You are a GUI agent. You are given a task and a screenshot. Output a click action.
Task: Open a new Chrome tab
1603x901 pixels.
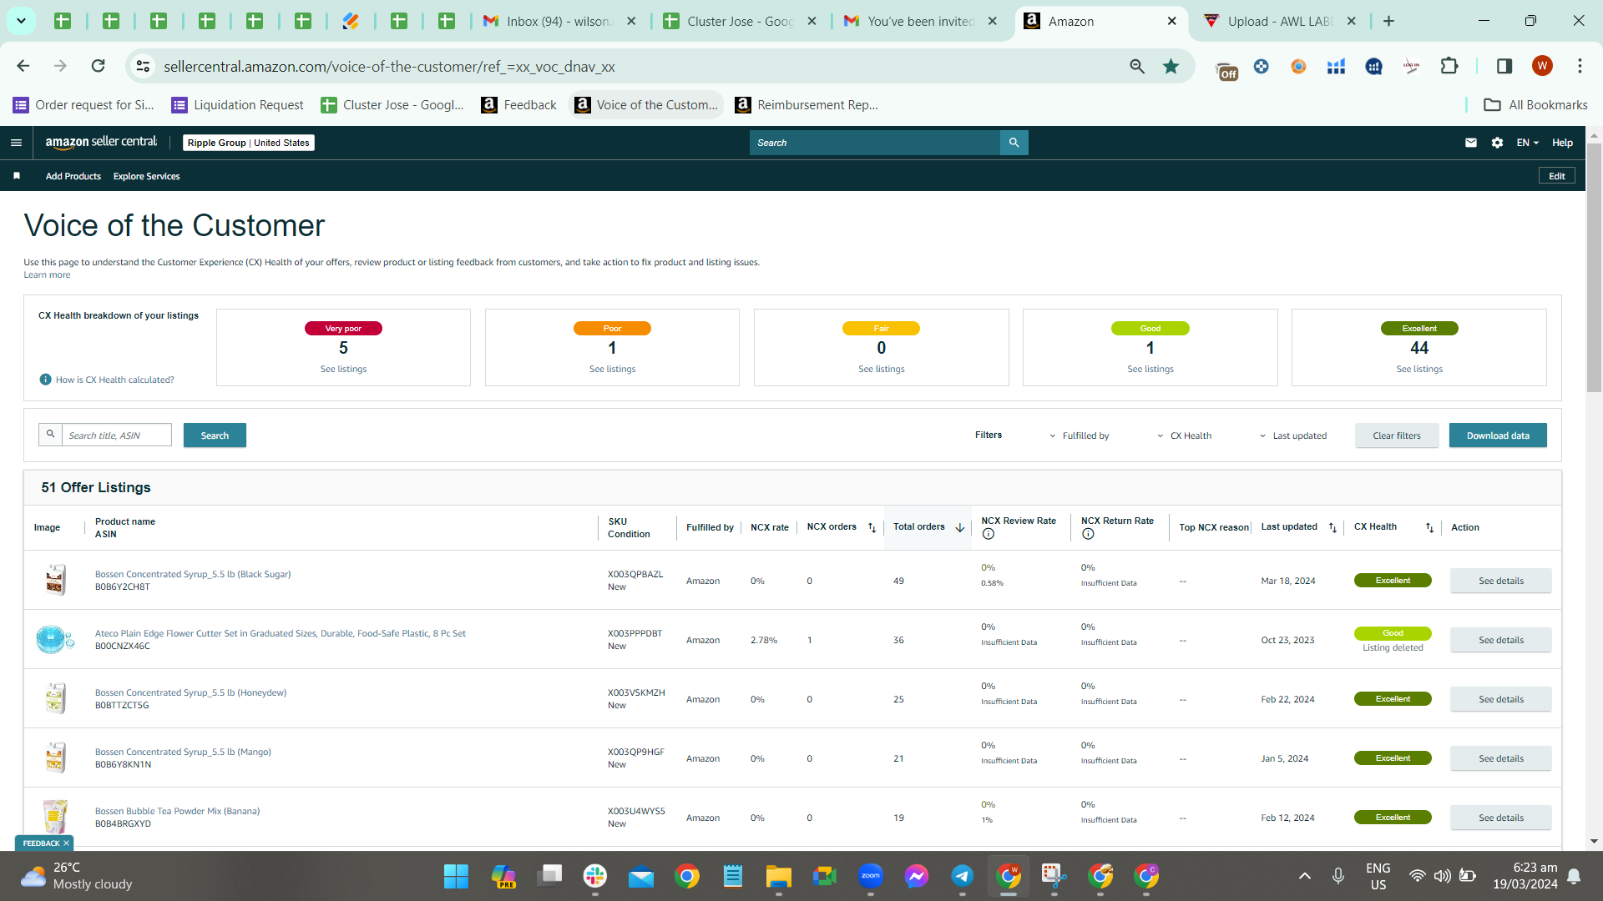[x=1388, y=21]
